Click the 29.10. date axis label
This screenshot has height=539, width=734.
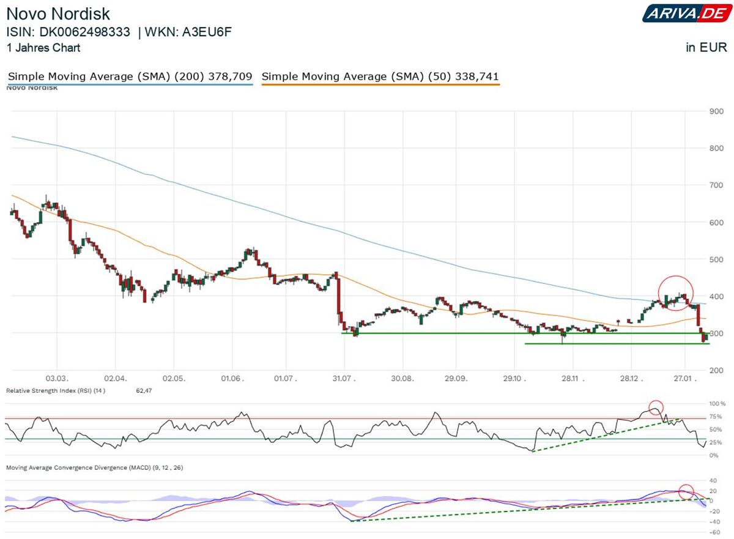(x=514, y=380)
